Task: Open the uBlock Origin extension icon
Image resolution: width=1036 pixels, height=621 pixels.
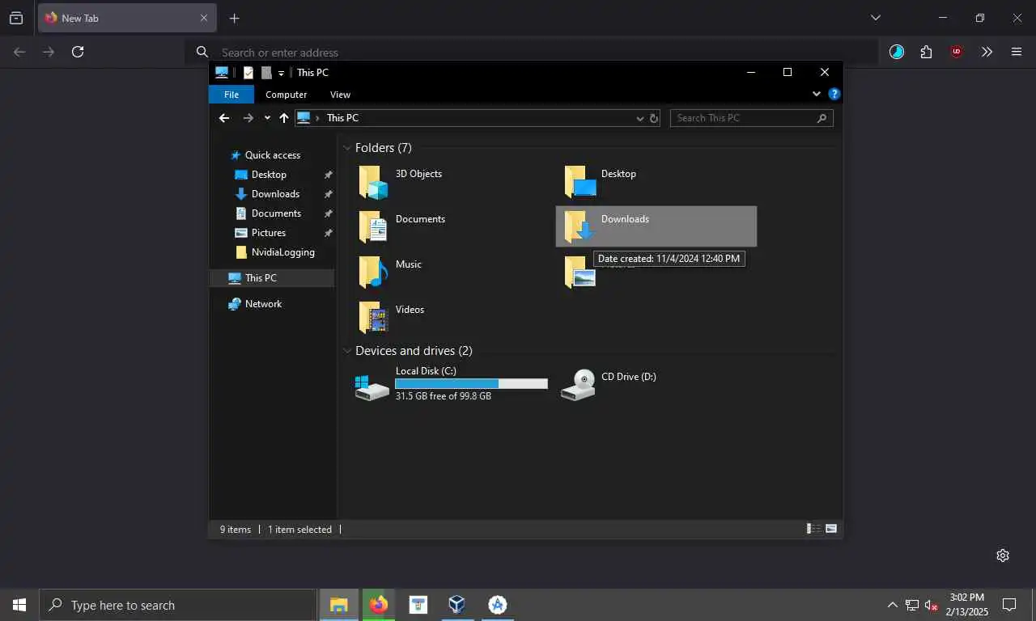Action: [x=957, y=52]
